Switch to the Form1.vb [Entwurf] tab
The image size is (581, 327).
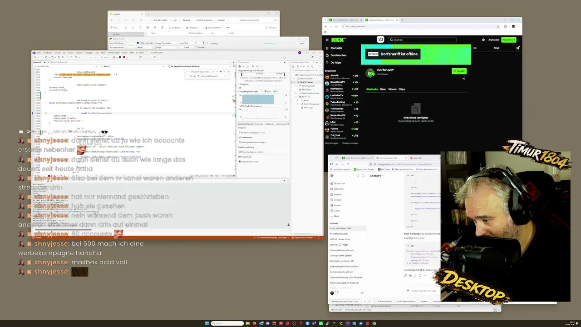point(59,62)
